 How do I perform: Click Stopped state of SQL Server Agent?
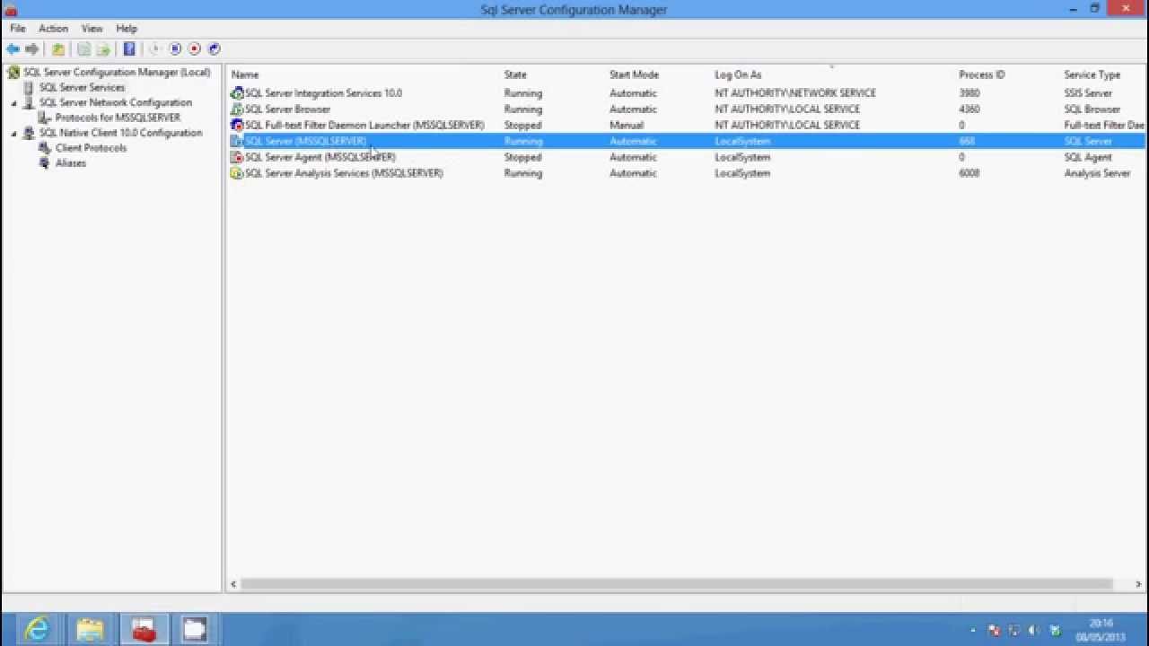pos(522,158)
